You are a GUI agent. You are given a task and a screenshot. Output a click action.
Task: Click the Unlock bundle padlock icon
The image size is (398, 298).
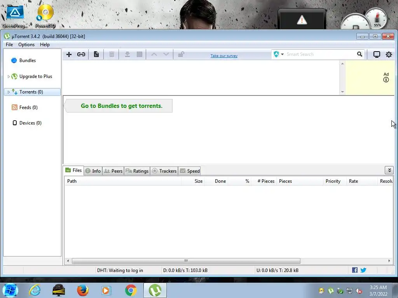(x=181, y=54)
